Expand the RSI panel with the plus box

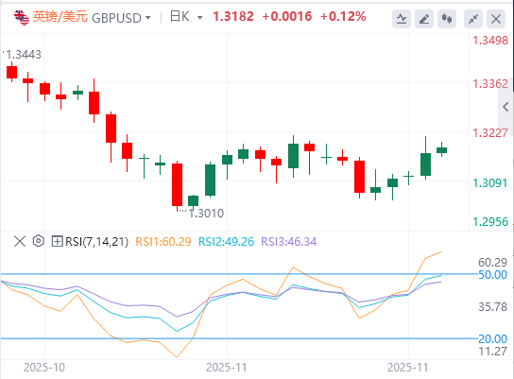tap(57, 242)
